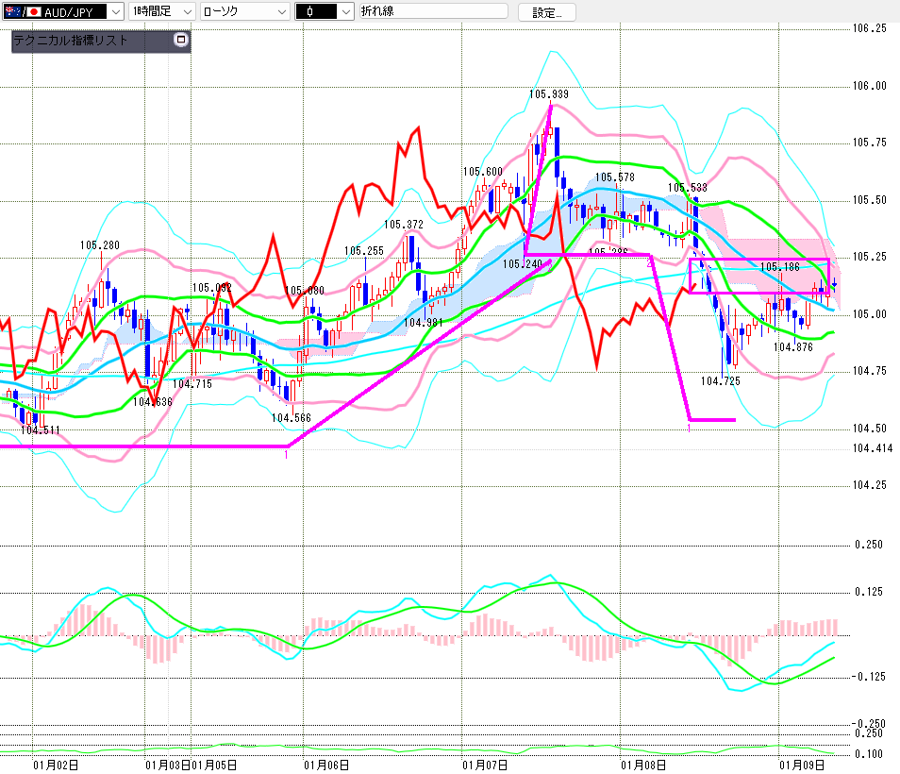Click the 104.414 price on the right scale
Viewport: 900px width, 774px height.
[x=873, y=448]
